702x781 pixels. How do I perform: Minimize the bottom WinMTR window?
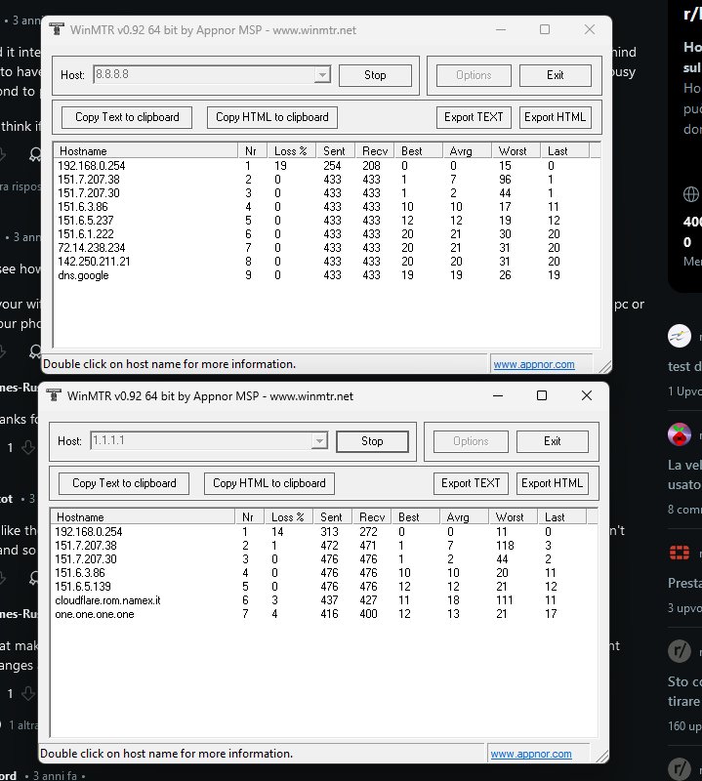click(x=498, y=396)
